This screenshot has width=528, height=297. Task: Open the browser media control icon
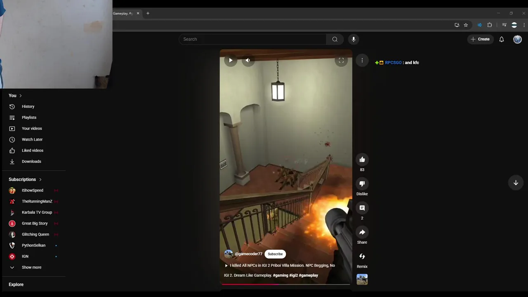click(x=504, y=25)
